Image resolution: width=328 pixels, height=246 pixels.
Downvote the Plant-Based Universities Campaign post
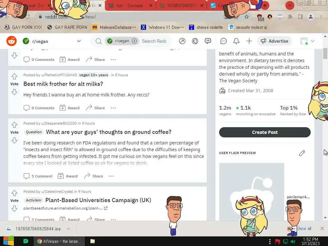click(14, 208)
